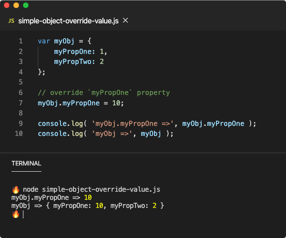Viewport: 286px width, 238px height.
Task: Open the TERMINAL panel tab
Action: [x=26, y=163]
